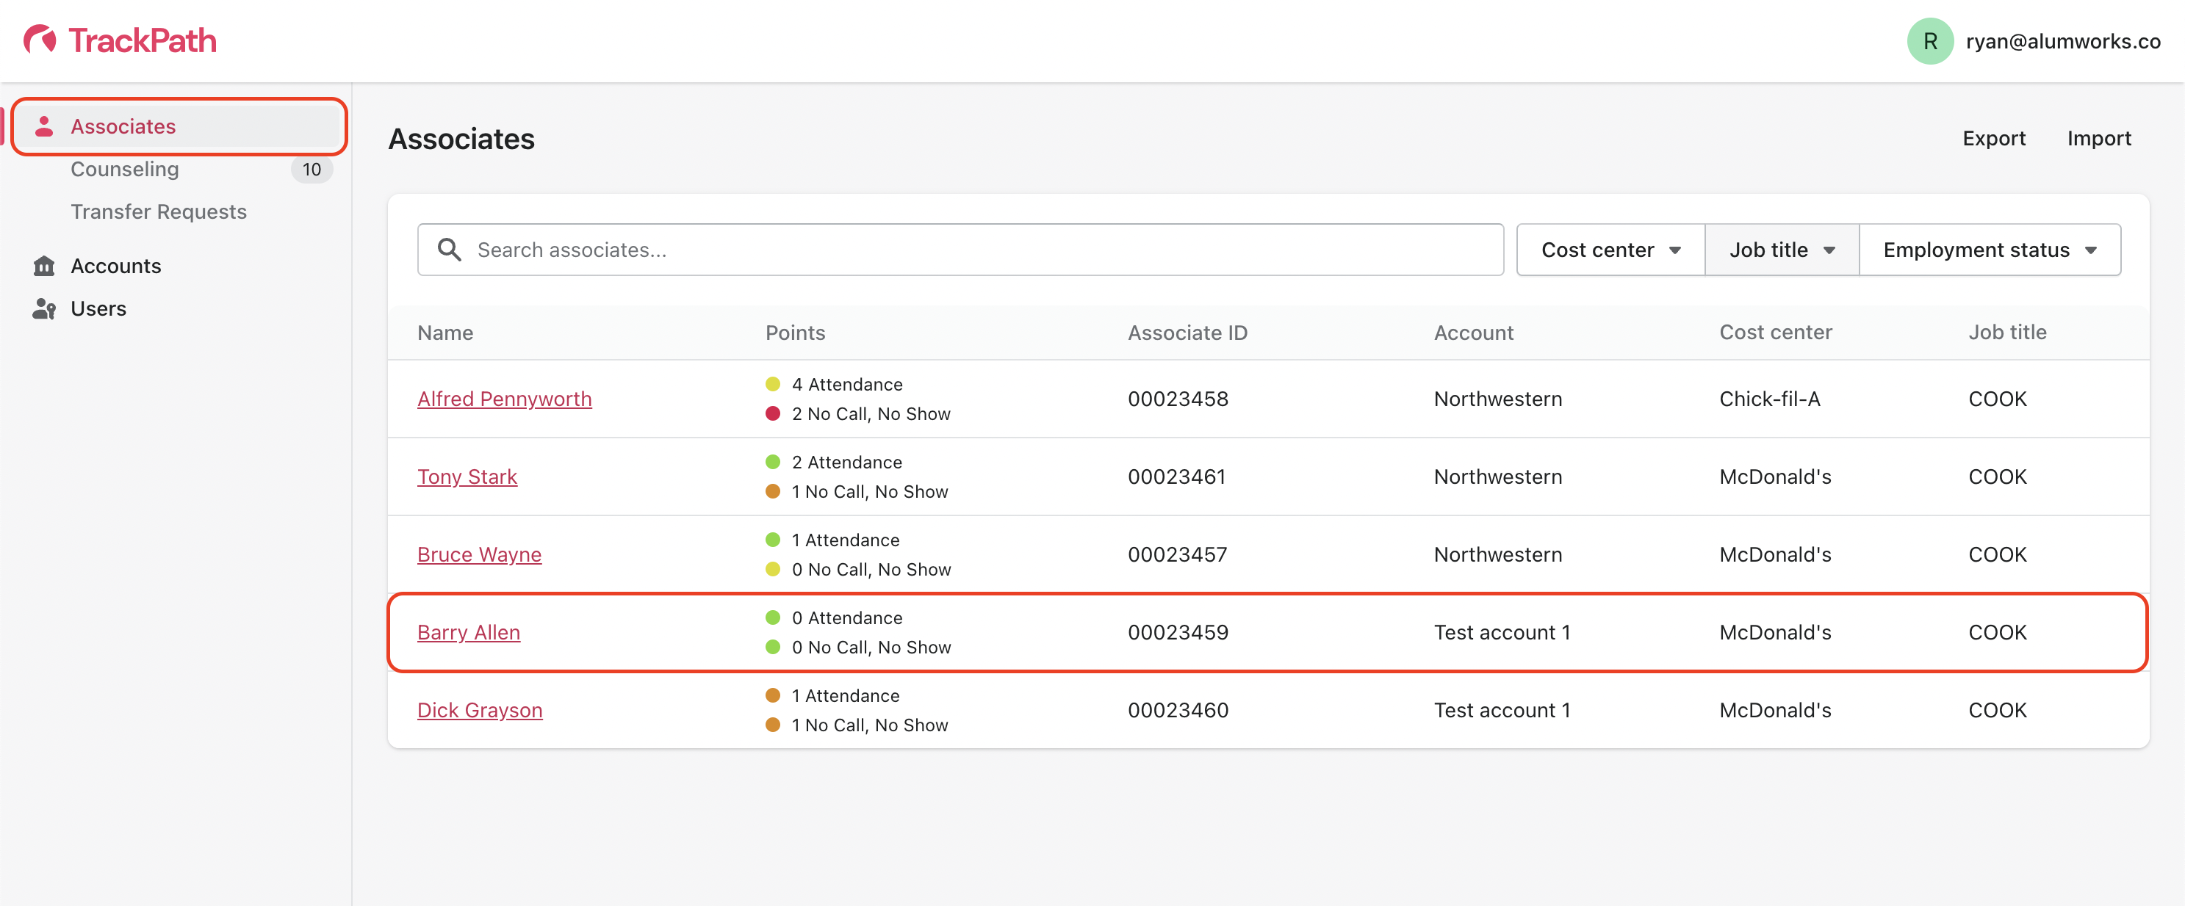Click the search magnifying glass icon
Screen dimensions: 2185x906
coord(449,250)
